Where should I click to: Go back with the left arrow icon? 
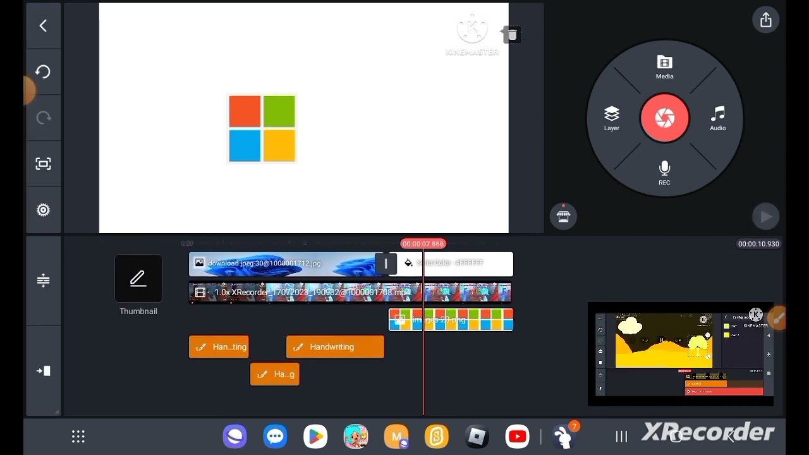(x=43, y=26)
